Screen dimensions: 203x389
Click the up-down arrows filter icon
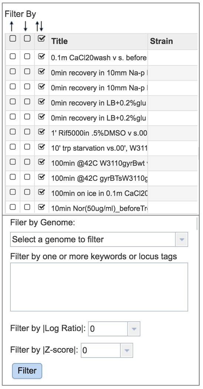[x=40, y=26]
